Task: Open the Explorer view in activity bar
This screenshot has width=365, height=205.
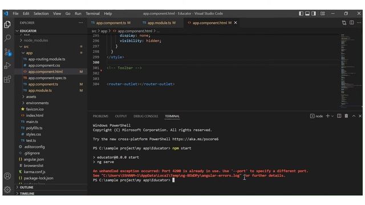Action: click(7, 24)
